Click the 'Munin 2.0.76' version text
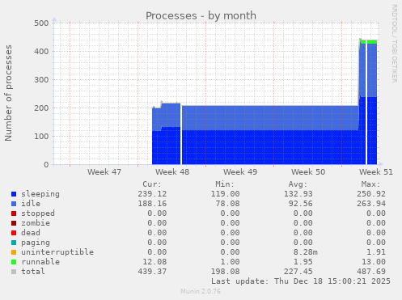Screen dimensions: 402x300 [x=201, y=291]
